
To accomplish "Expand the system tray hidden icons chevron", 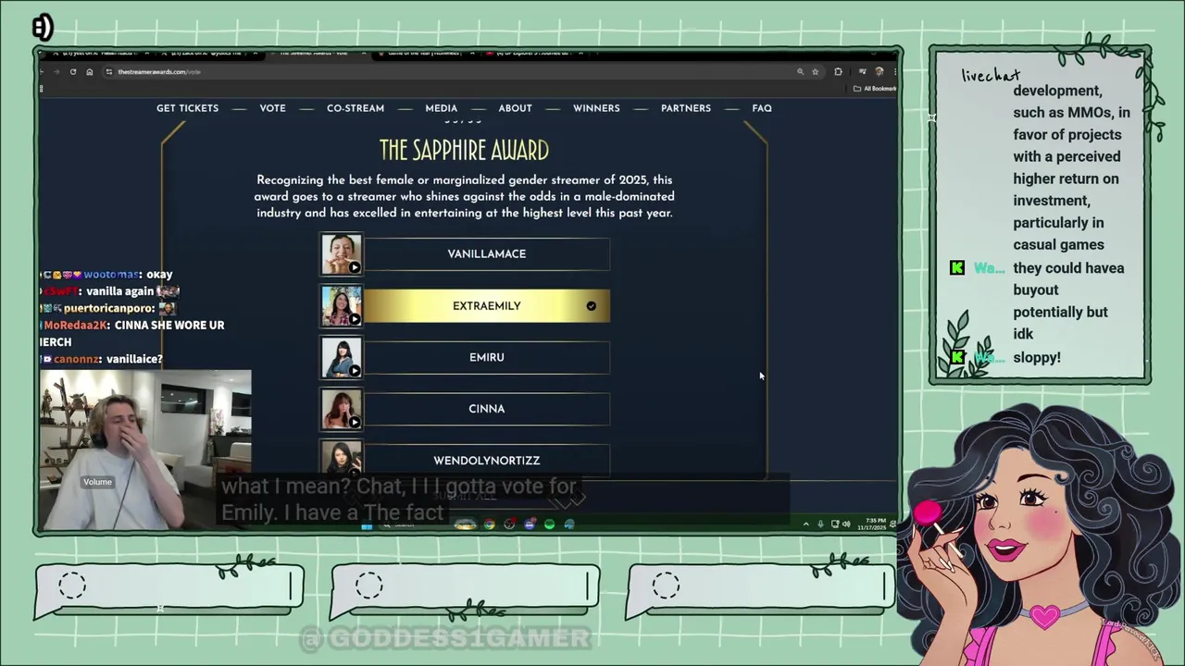I will (x=805, y=524).
